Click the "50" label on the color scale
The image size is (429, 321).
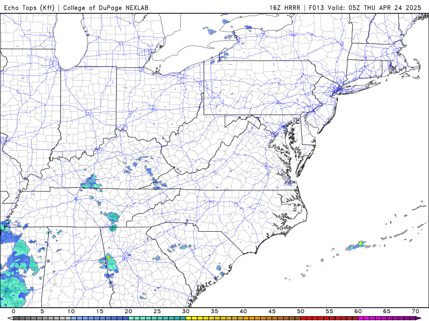click(301, 311)
